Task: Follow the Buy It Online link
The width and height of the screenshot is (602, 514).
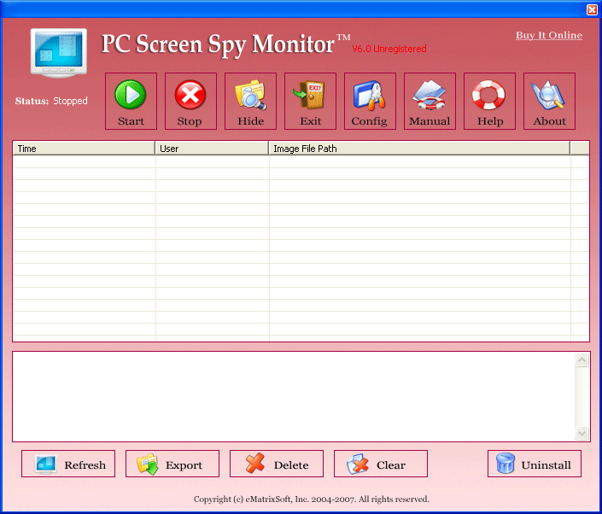Action: [x=549, y=35]
